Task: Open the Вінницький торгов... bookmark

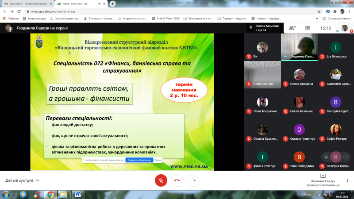Action: pyautogui.click(x=99, y=19)
